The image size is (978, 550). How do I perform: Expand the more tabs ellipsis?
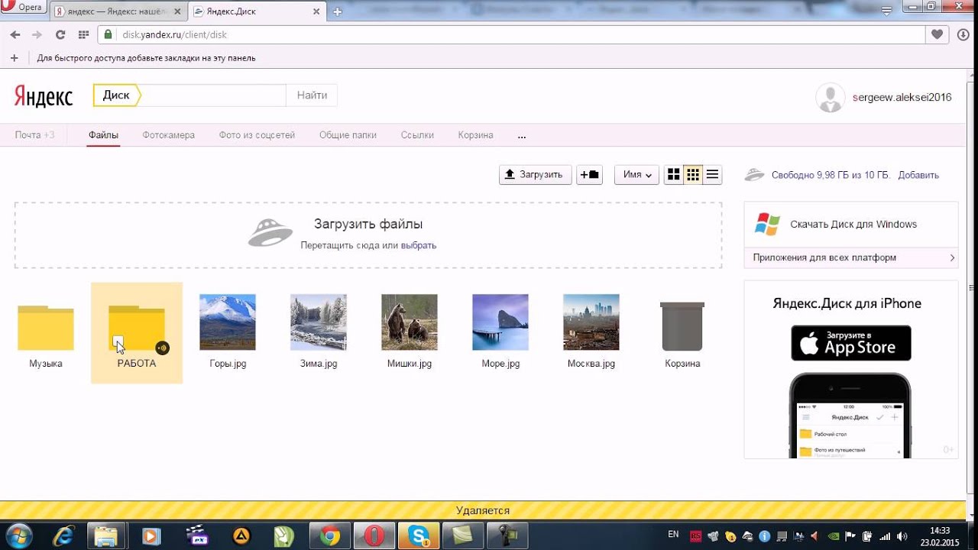pos(522,136)
